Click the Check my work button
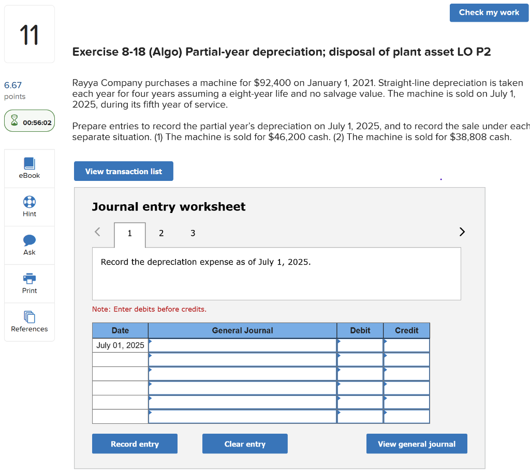 coord(489,12)
